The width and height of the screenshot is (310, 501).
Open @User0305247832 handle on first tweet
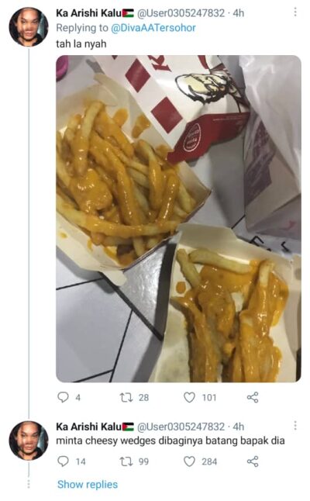pos(181,13)
